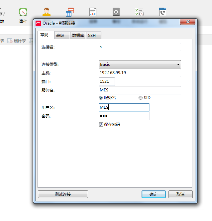Open the 事件 (Event) clock icon in the toolbar
Image resolution: width=212 pixels, height=221 pixels.
click(23, 12)
